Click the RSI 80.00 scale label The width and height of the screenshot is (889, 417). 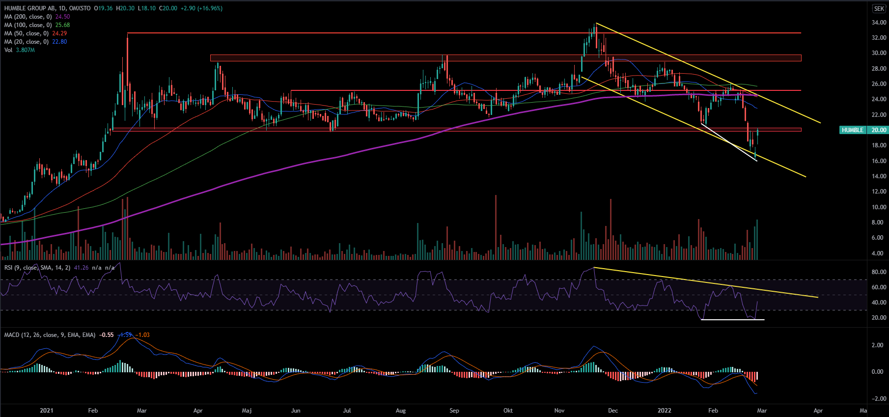879,272
